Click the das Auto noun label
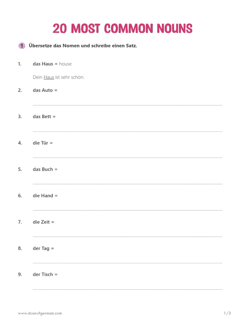The height and width of the screenshot is (326, 245). [x=43, y=90]
